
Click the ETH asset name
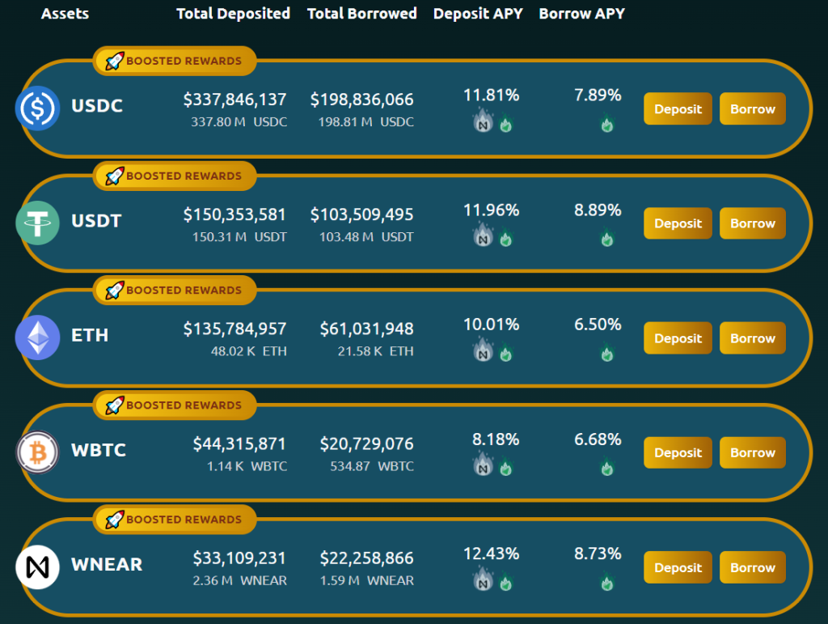coord(90,335)
